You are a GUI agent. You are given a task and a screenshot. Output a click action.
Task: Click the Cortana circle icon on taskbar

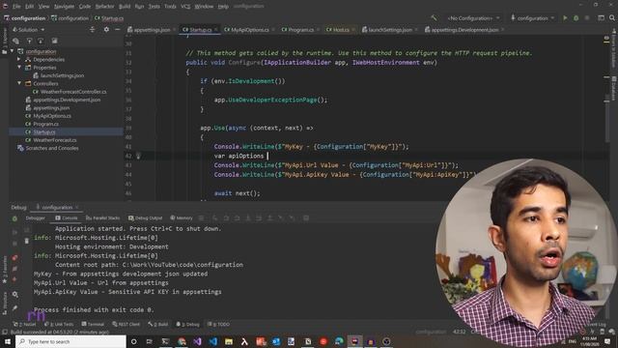(x=133, y=341)
